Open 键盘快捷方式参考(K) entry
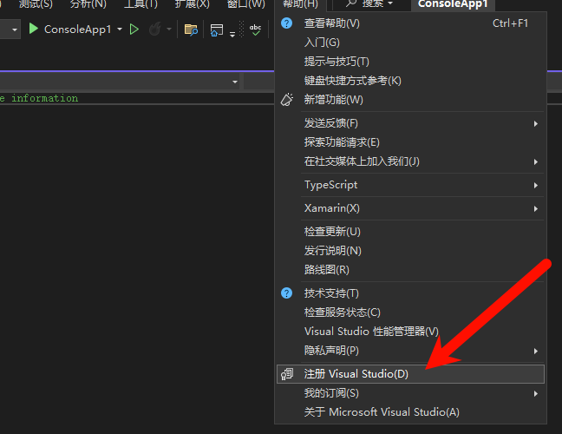This screenshot has width=562, height=434. [x=410, y=81]
